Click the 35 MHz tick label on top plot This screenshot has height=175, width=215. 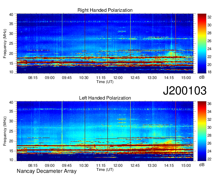[x=11, y=24]
